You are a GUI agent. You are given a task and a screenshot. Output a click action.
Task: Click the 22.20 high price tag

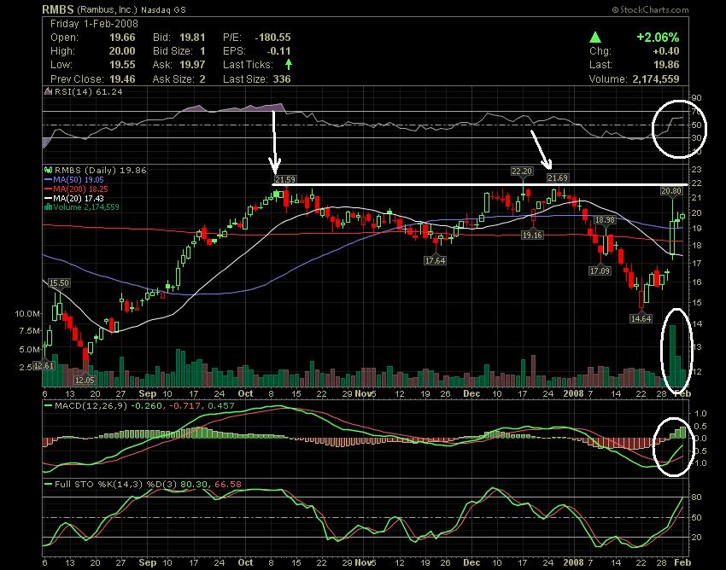coord(522,172)
